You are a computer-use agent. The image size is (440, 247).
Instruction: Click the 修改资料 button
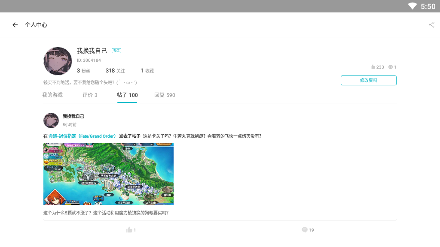pyautogui.click(x=368, y=80)
